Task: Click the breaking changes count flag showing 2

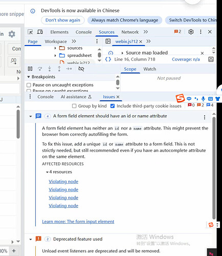Action: tap(201, 105)
